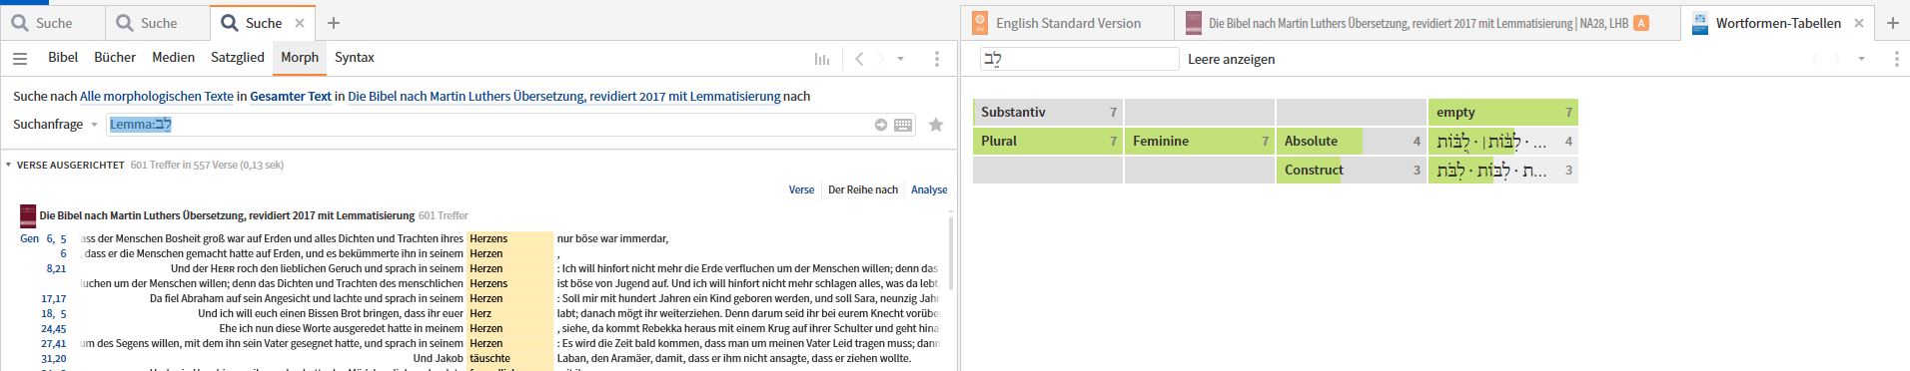Toggle Leere anzeigen option
This screenshot has width=1910, height=371.
click(x=1231, y=59)
